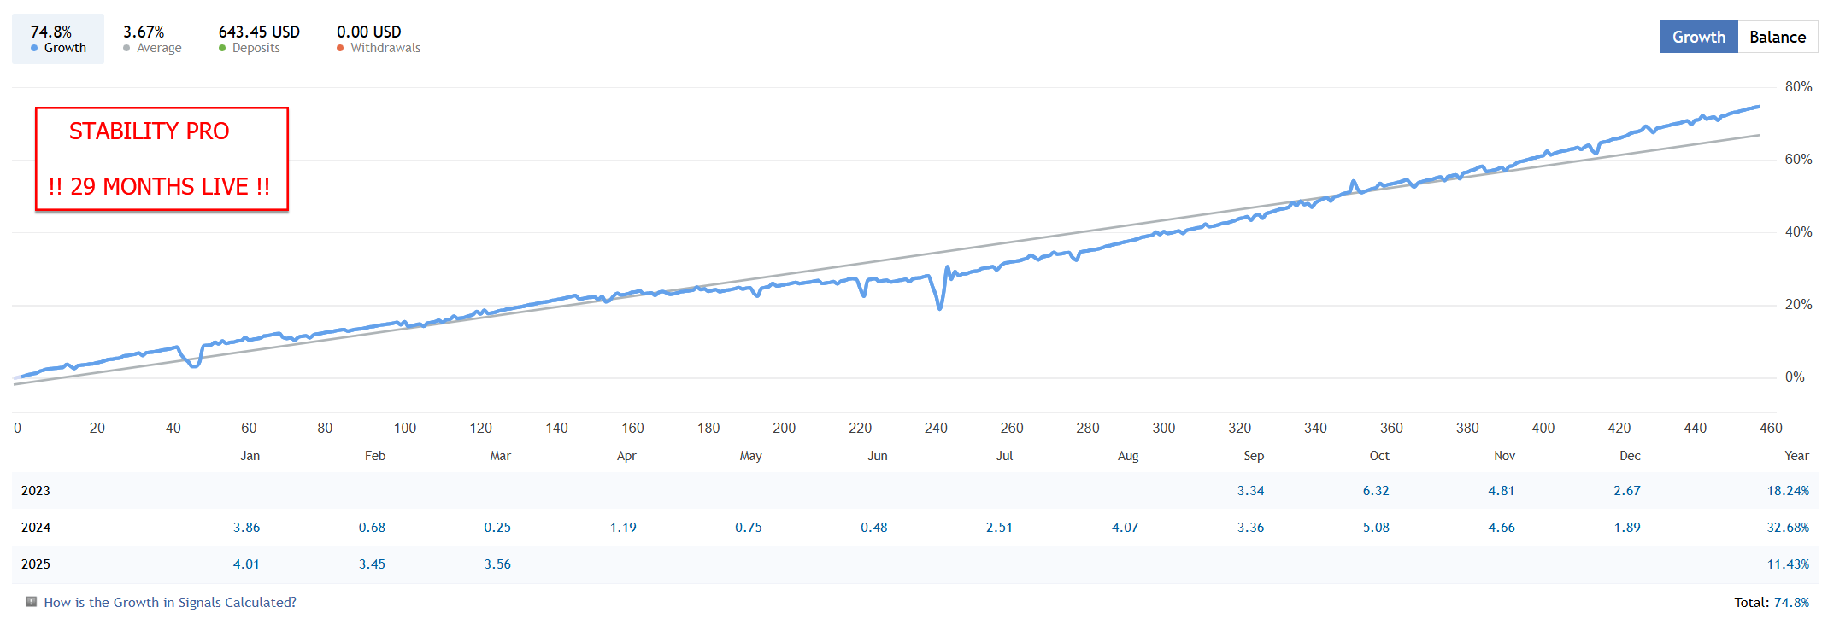Switch to the Balance chart view
The height and width of the screenshot is (619, 1822).
(1777, 37)
